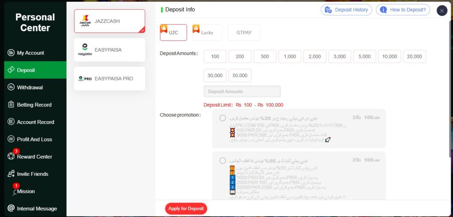The height and width of the screenshot is (217, 453).
Task: Select the 50% bonus promotion radio button
Action: 223,160
